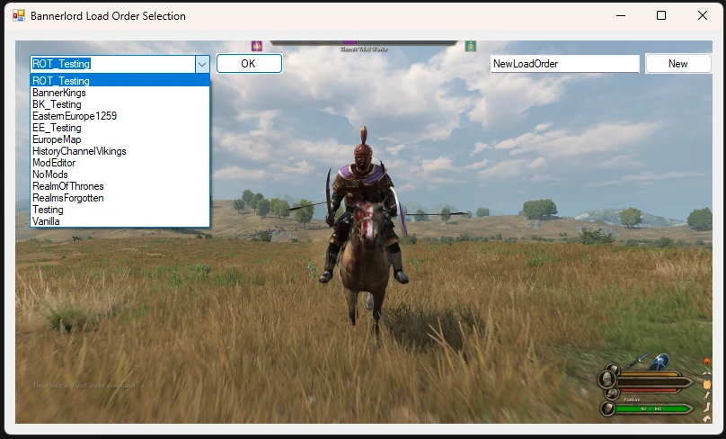Choose the NoMods entry
Image resolution: width=726 pixels, height=439 pixels.
(x=120, y=175)
